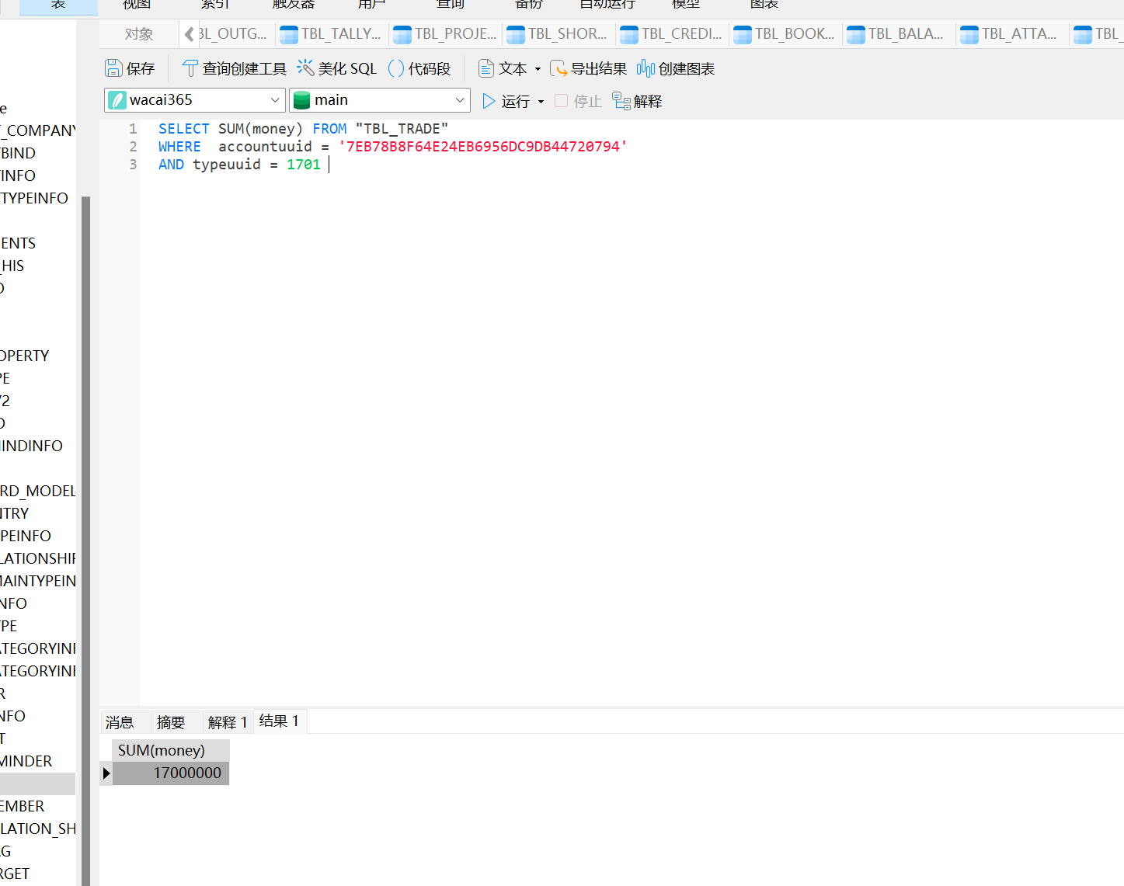The image size is (1124, 886).
Task: Export the query results
Action: [588, 68]
